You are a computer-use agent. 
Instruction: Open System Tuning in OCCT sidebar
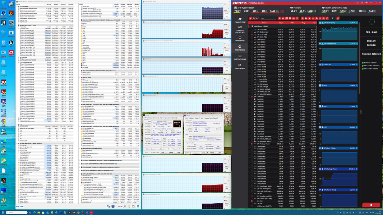pos(240,57)
